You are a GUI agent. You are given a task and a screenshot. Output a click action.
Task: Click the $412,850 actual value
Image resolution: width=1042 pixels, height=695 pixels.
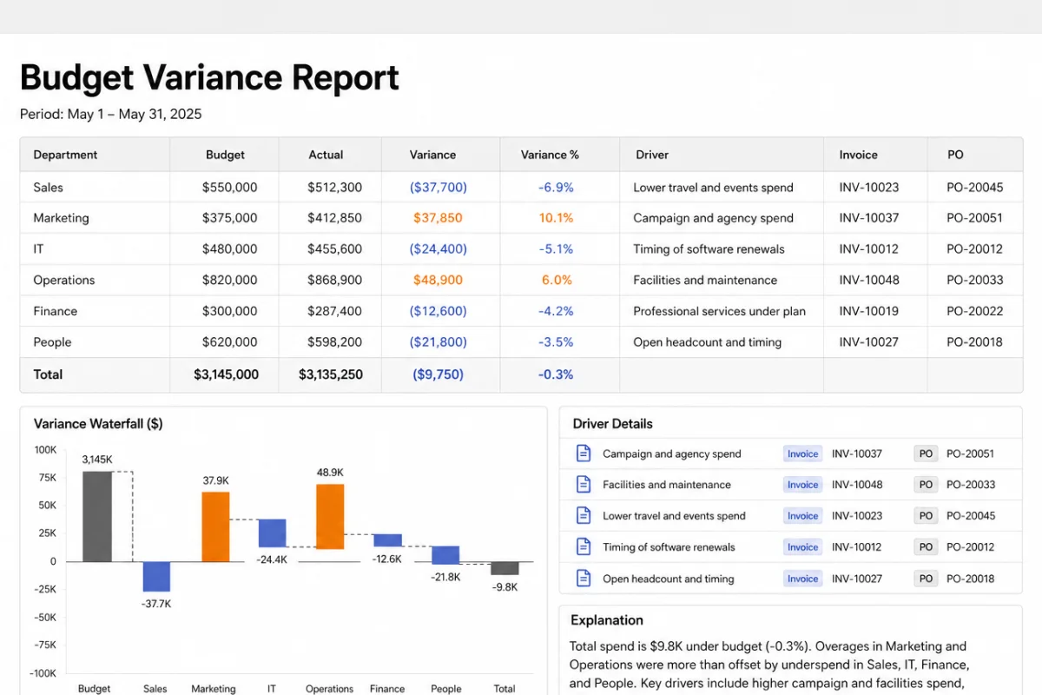[334, 218]
